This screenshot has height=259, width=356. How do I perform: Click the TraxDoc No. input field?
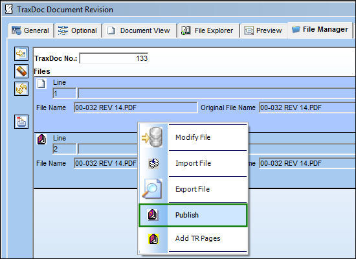(114, 58)
